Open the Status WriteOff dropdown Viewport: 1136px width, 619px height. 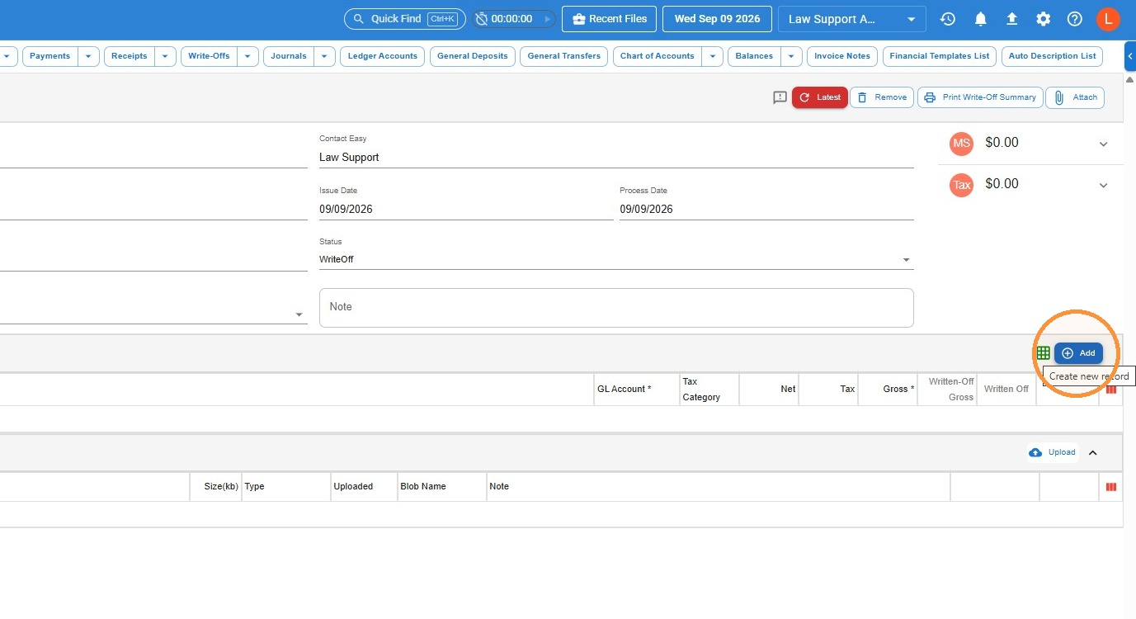(x=616, y=259)
